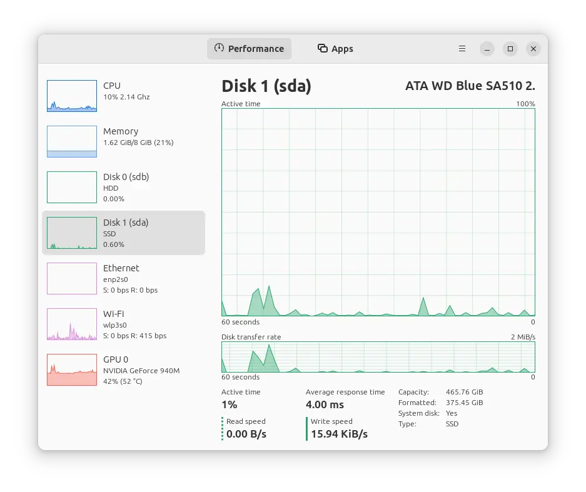Click the Read speed dotted legend marker
The height and width of the screenshot is (492, 586).
[222, 428]
